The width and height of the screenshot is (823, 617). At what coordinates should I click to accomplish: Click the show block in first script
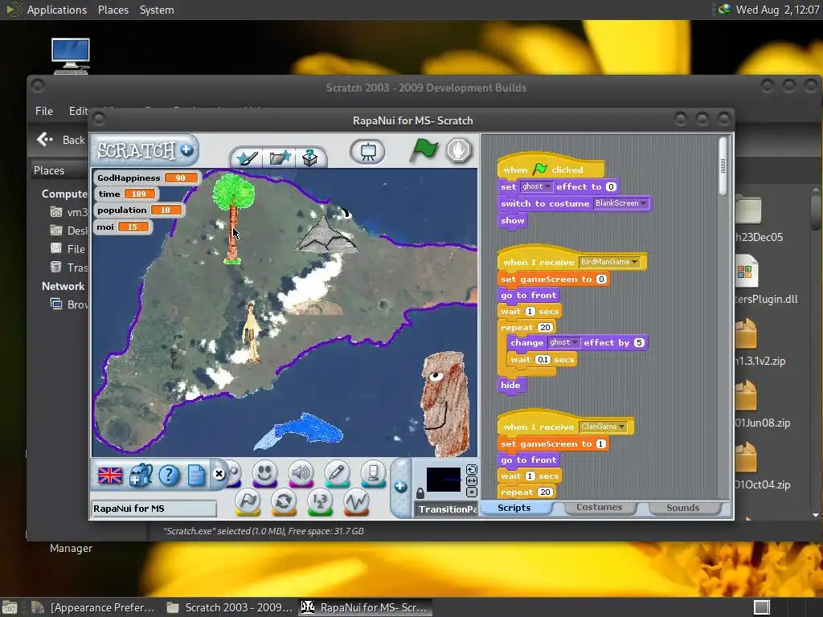coord(512,220)
